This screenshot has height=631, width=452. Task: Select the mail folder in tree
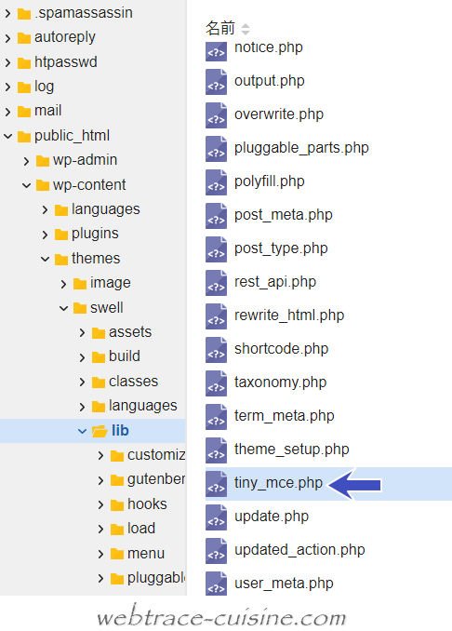point(47,111)
